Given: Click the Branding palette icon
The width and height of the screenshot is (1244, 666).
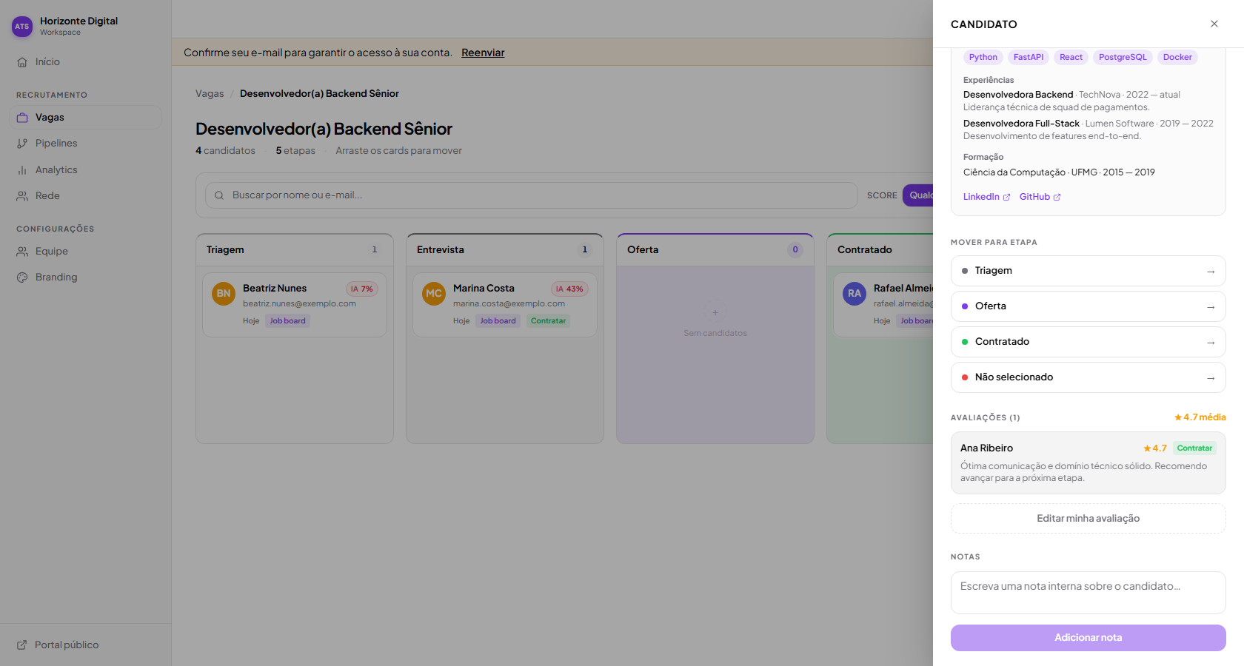Looking at the screenshot, I should (22, 277).
